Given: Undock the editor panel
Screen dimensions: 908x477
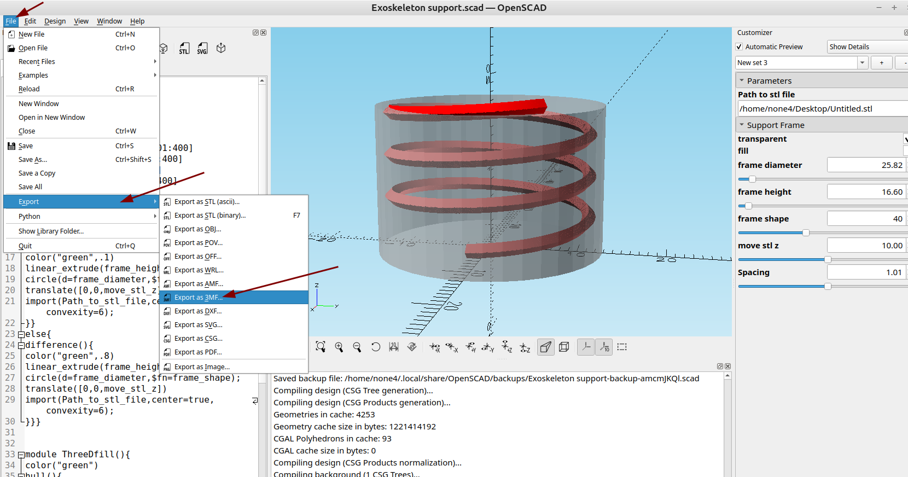Looking at the screenshot, I should click(x=255, y=33).
